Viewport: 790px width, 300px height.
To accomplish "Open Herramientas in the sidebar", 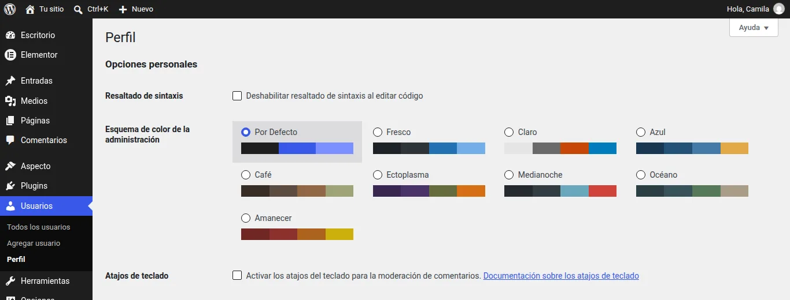I will pyautogui.click(x=46, y=281).
